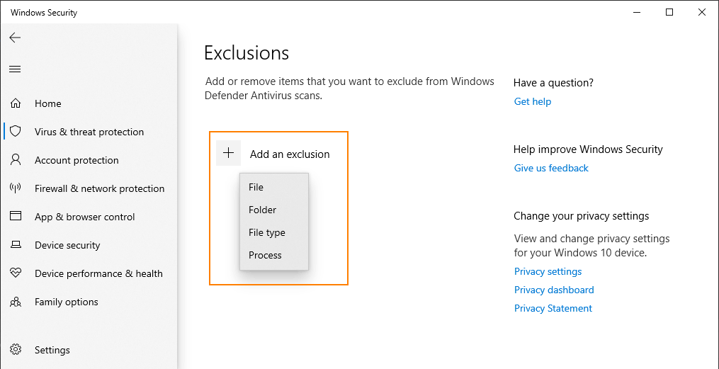Open the hamburger navigation menu

[15, 69]
